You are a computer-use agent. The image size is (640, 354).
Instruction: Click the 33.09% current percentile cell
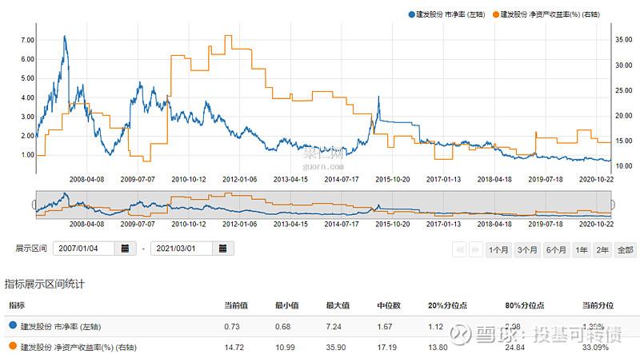(x=595, y=348)
